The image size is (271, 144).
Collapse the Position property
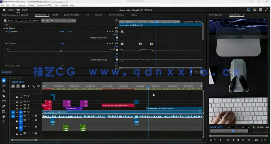coord(6,31)
